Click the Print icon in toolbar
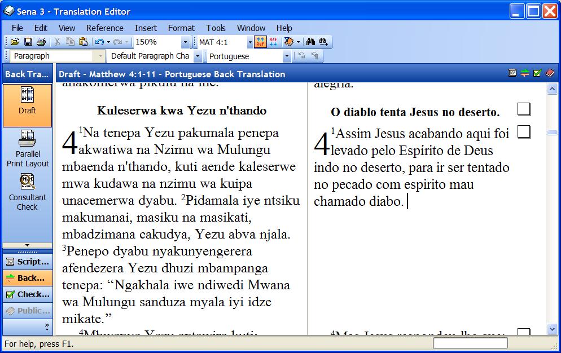The height and width of the screenshot is (353, 561). (x=41, y=42)
